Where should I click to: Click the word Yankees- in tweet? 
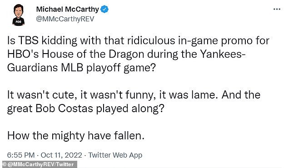[x=223, y=54]
